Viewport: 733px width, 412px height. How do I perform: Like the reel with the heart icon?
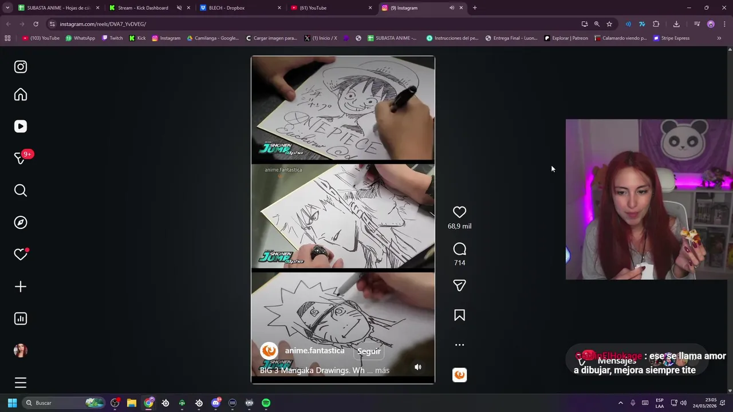coord(459,212)
